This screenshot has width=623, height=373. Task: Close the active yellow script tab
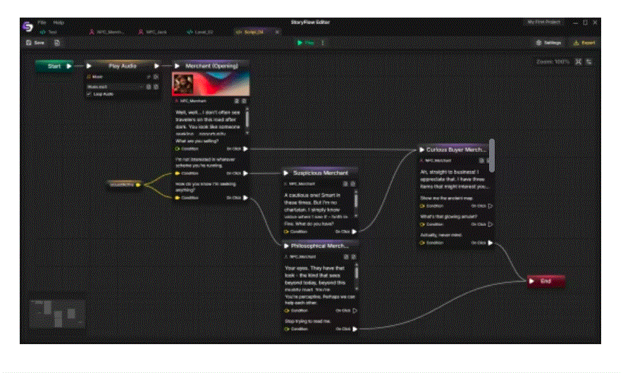[277, 32]
